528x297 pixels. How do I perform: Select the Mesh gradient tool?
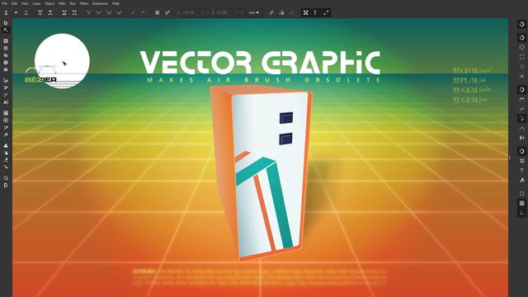tap(6, 120)
